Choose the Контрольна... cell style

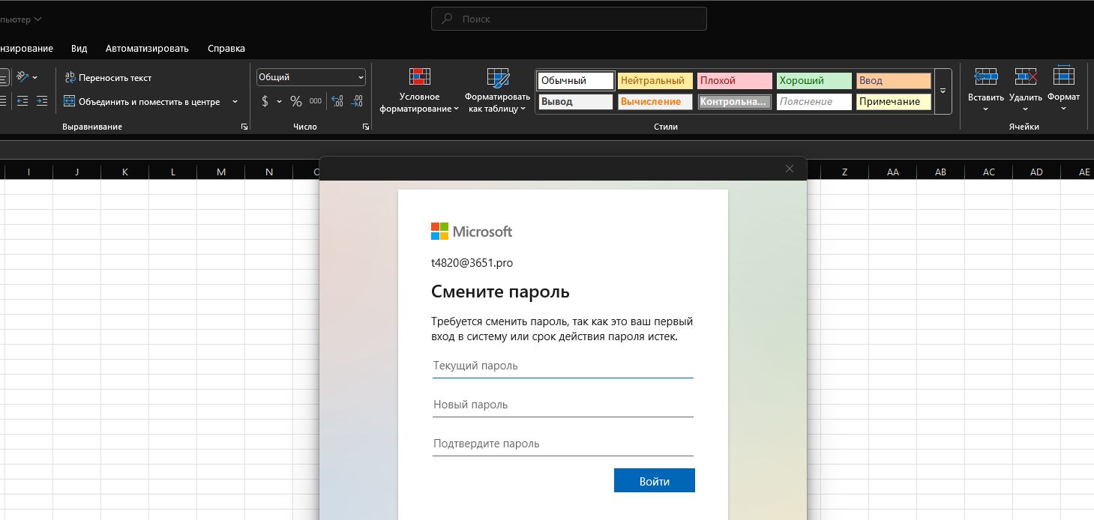coord(735,102)
